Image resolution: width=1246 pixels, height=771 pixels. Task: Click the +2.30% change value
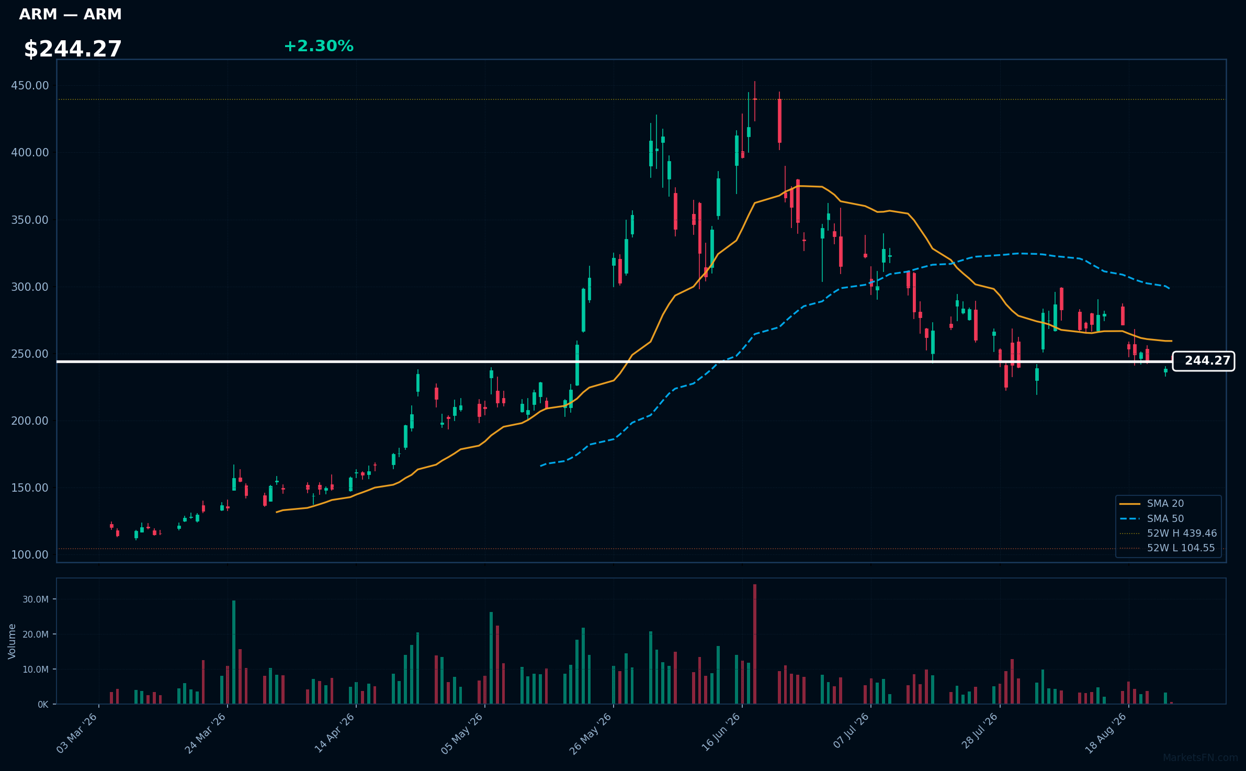(x=319, y=47)
